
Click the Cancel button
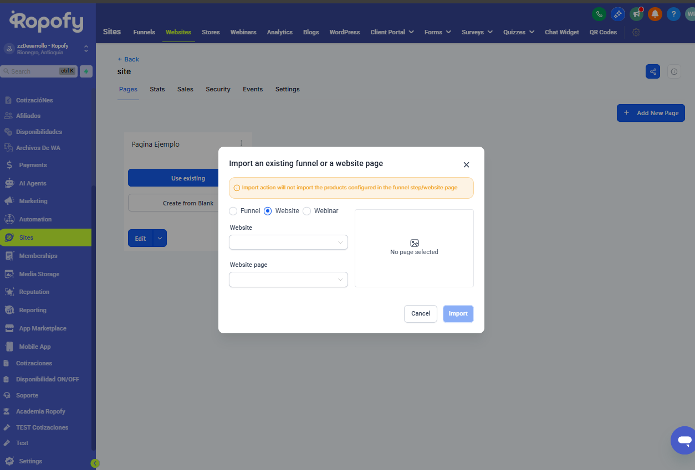tap(421, 314)
